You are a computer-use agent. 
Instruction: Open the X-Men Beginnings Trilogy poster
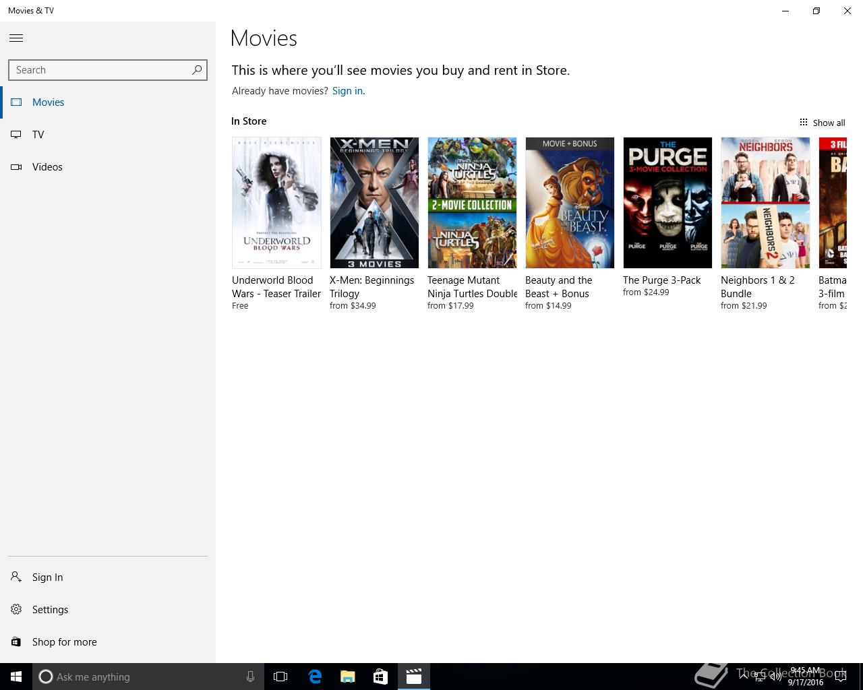374,203
